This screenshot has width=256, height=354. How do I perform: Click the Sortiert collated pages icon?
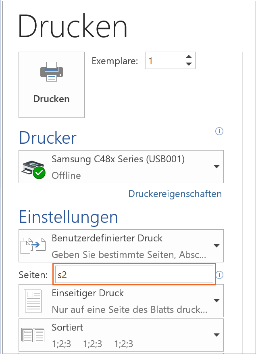pyautogui.click(x=33, y=335)
